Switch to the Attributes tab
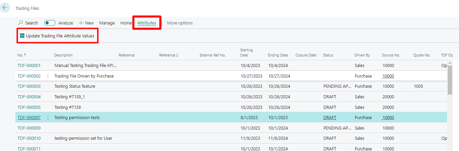Viewport: 459px width, 151px height. [x=147, y=23]
